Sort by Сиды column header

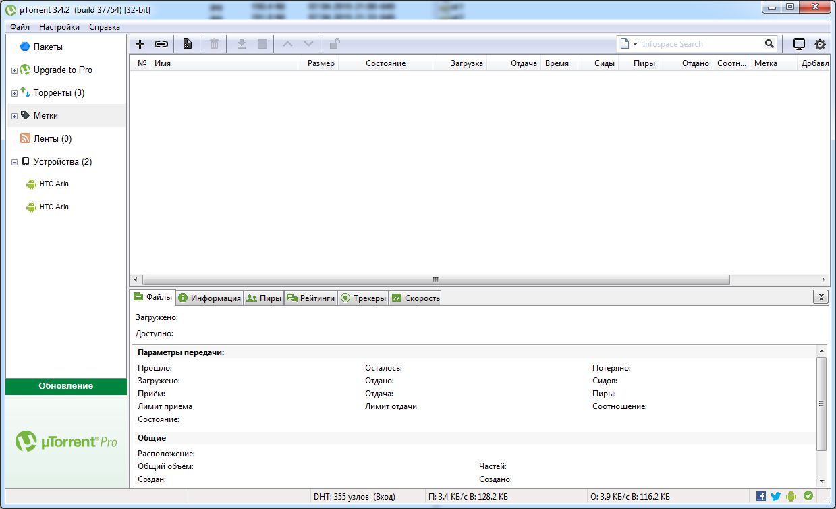coord(598,63)
